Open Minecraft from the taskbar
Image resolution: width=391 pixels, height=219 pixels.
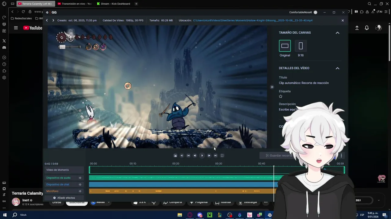210,215
